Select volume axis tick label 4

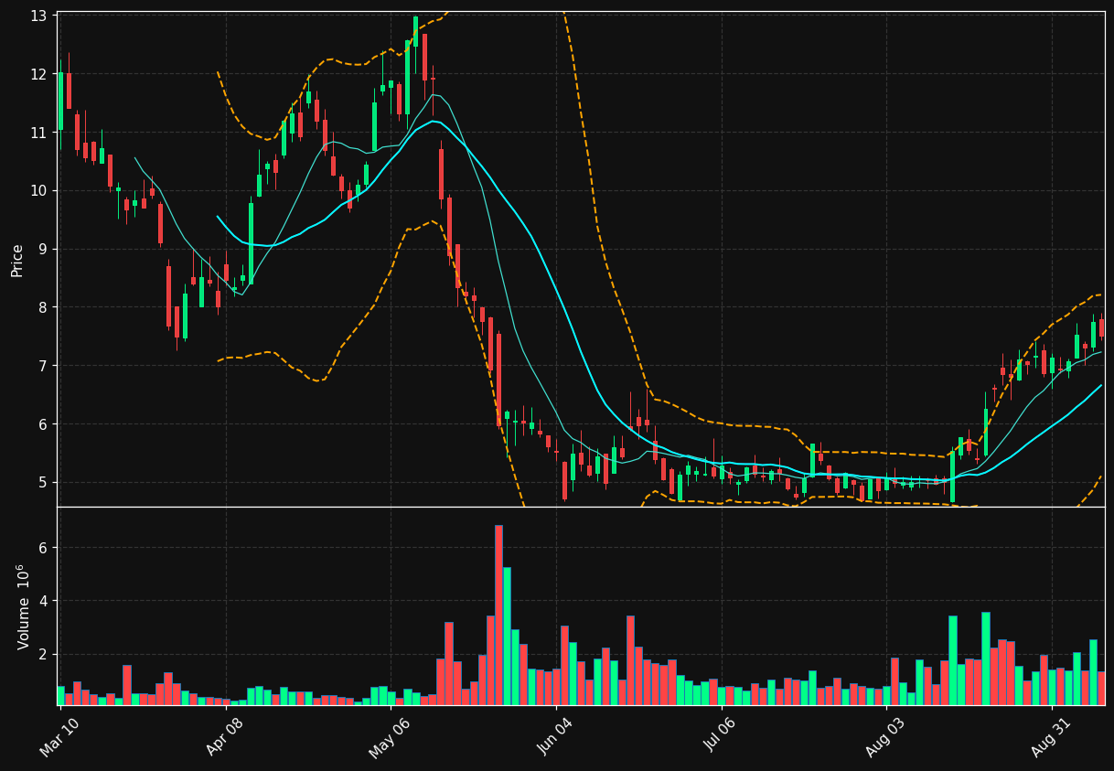coord(43,601)
